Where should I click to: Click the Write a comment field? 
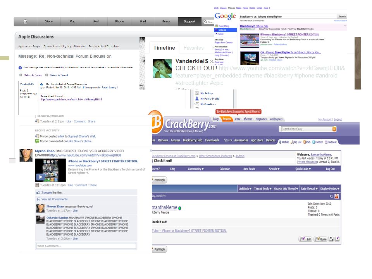(86, 246)
